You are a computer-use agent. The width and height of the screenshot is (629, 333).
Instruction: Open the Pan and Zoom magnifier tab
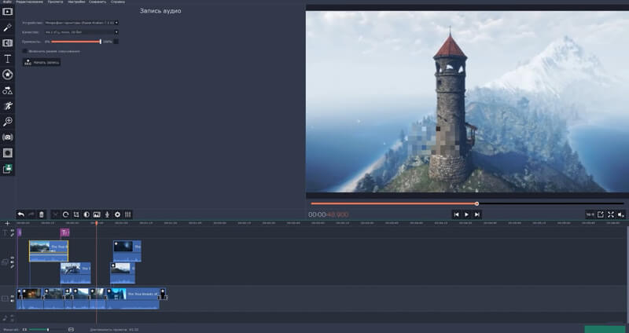[x=7, y=122]
